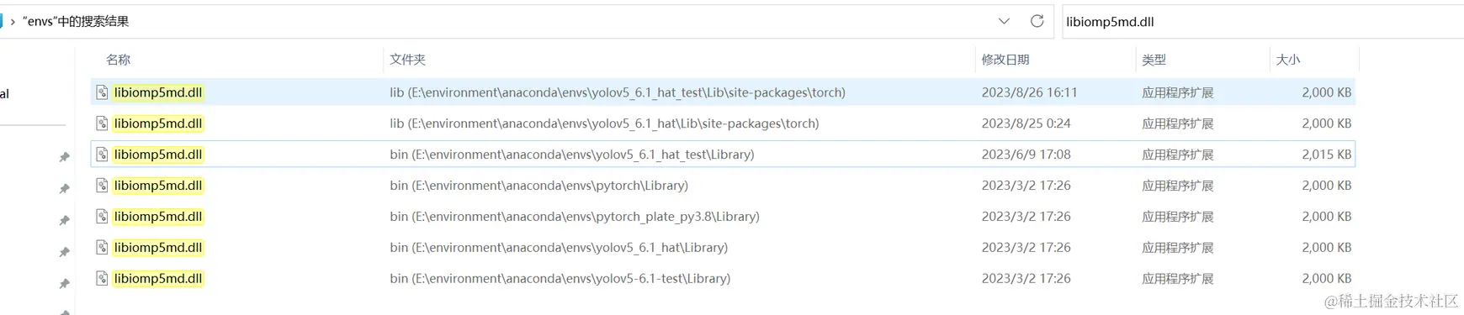Click the dll file icon in yolov5-6.1-test row

102,279
